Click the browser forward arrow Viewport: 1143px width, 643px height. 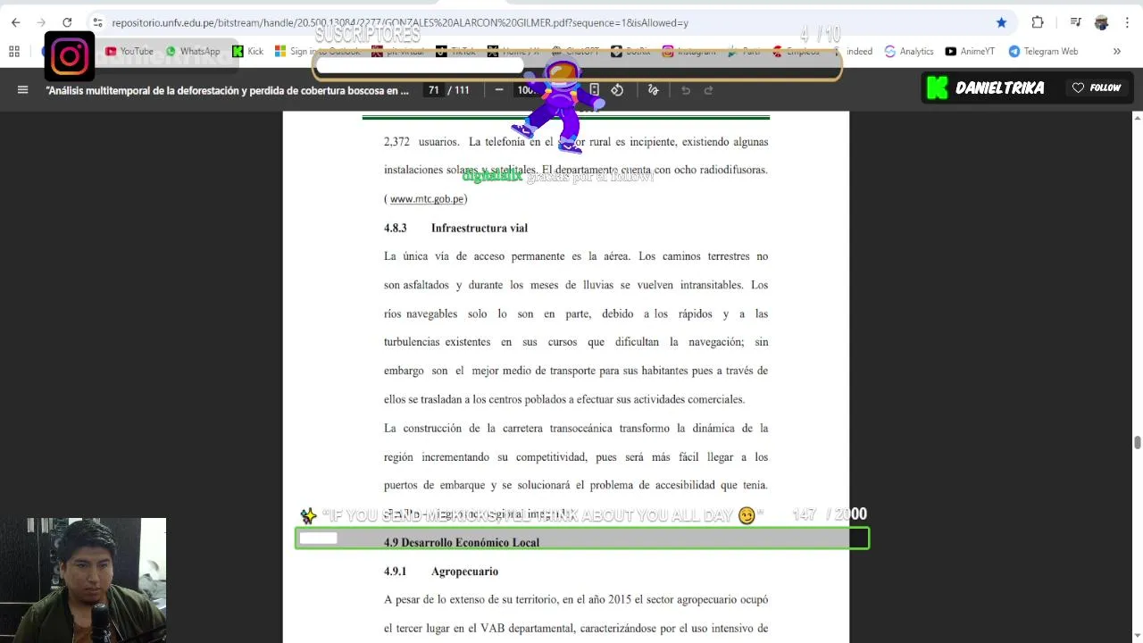[x=41, y=22]
